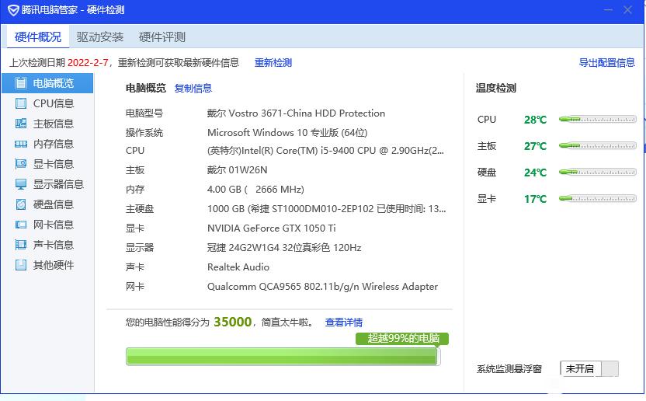The height and width of the screenshot is (401, 646).
Task: Click the 显卡信息 sidebar icon
Action: pyautogui.click(x=21, y=164)
